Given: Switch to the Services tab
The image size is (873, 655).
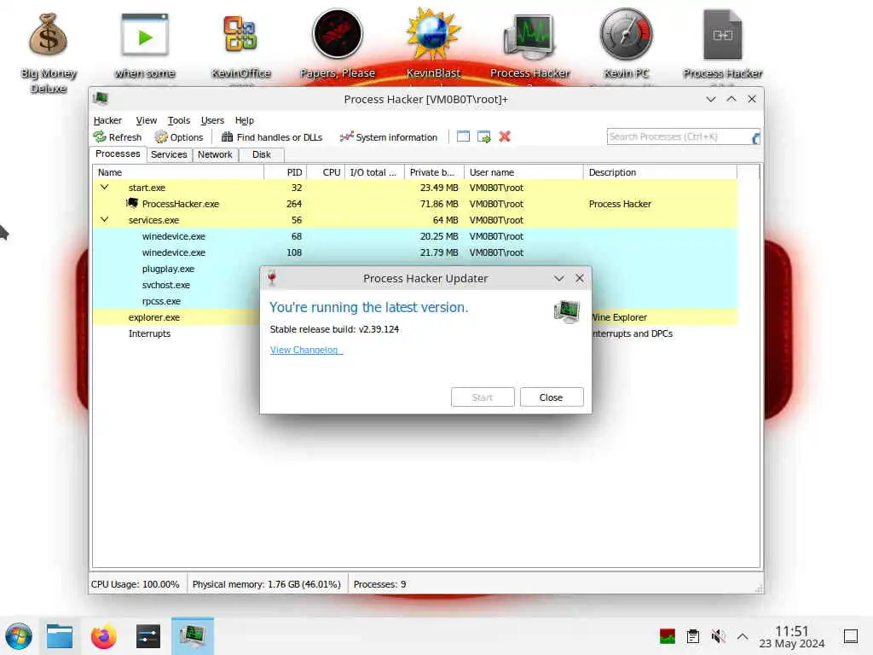Looking at the screenshot, I should pos(169,154).
